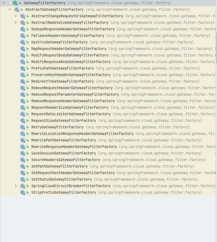Image resolution: width=217 pixels, height=242 pixels.
Task: Select SetRequestHostHeaderGatewayFilterFactory class name
Action: point(73,173)
